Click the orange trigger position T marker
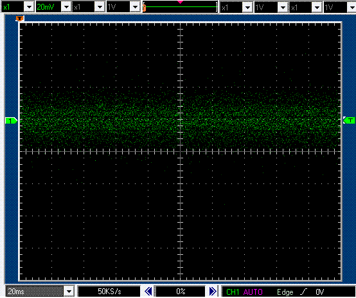The width and height of the screenshot is (356, 298). pyautogui.click(x=20, y=19)
